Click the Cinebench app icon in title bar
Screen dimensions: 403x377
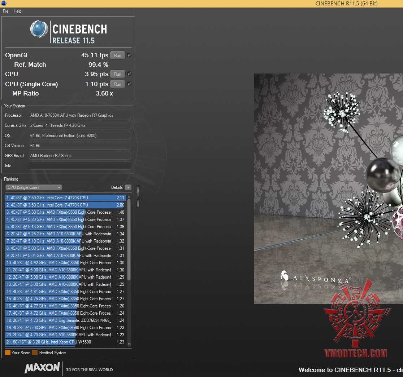click(4, 3)
